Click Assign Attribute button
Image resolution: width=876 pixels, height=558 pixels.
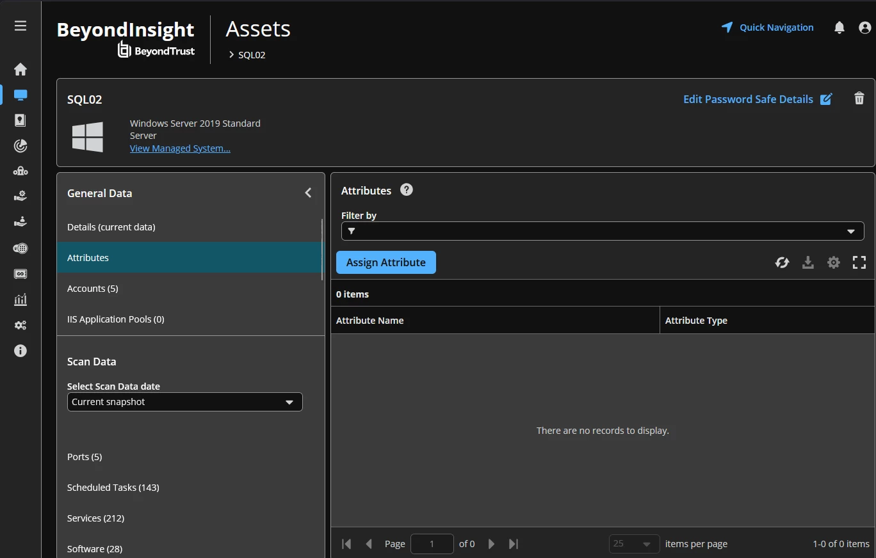coord(385,262)
